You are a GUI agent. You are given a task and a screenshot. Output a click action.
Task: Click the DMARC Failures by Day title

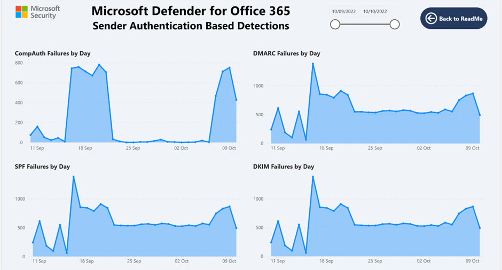[287, 53]
